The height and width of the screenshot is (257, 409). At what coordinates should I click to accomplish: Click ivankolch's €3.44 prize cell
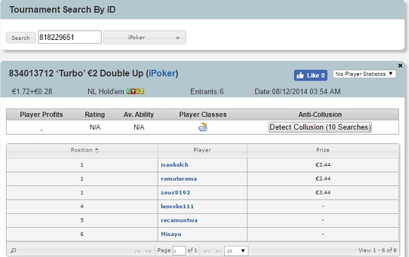point(323,165)
